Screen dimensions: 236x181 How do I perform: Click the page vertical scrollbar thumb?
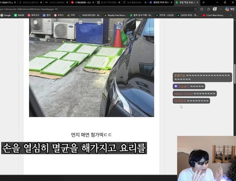click(x=235, y=74)
